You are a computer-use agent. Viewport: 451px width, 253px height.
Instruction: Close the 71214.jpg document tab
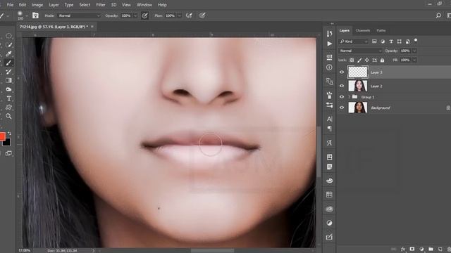(92, 27)
